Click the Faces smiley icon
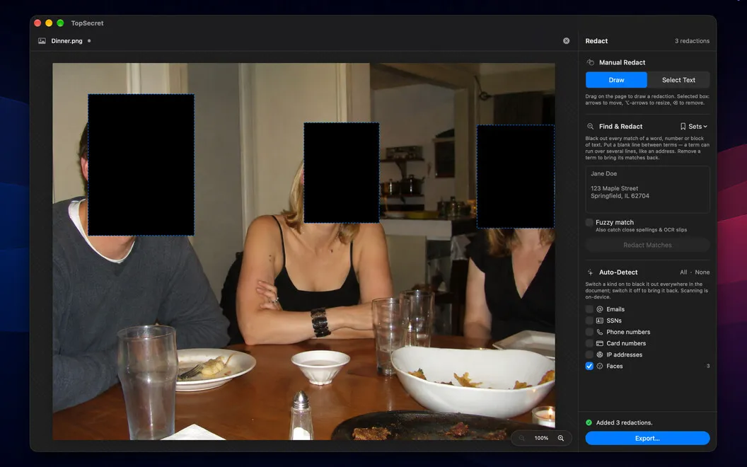 tap(600, 366)
